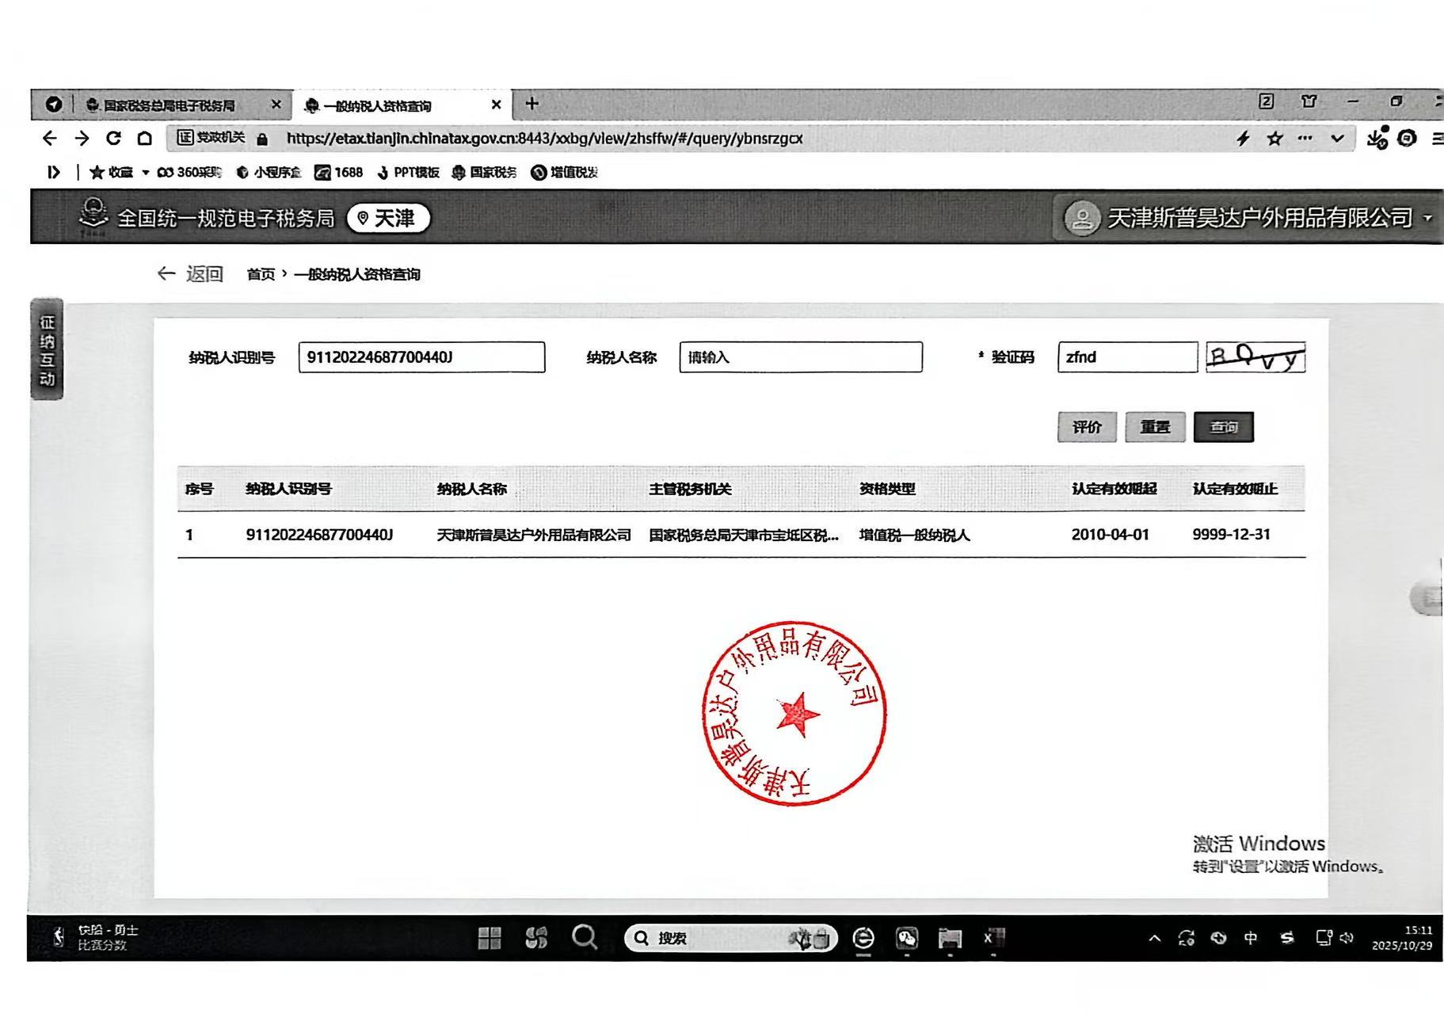Viewport: 1444px width, 1014px height.
Task: Click the bookmark star icon in address bar
Action: pyautogui.click(x=1274, y=139)
